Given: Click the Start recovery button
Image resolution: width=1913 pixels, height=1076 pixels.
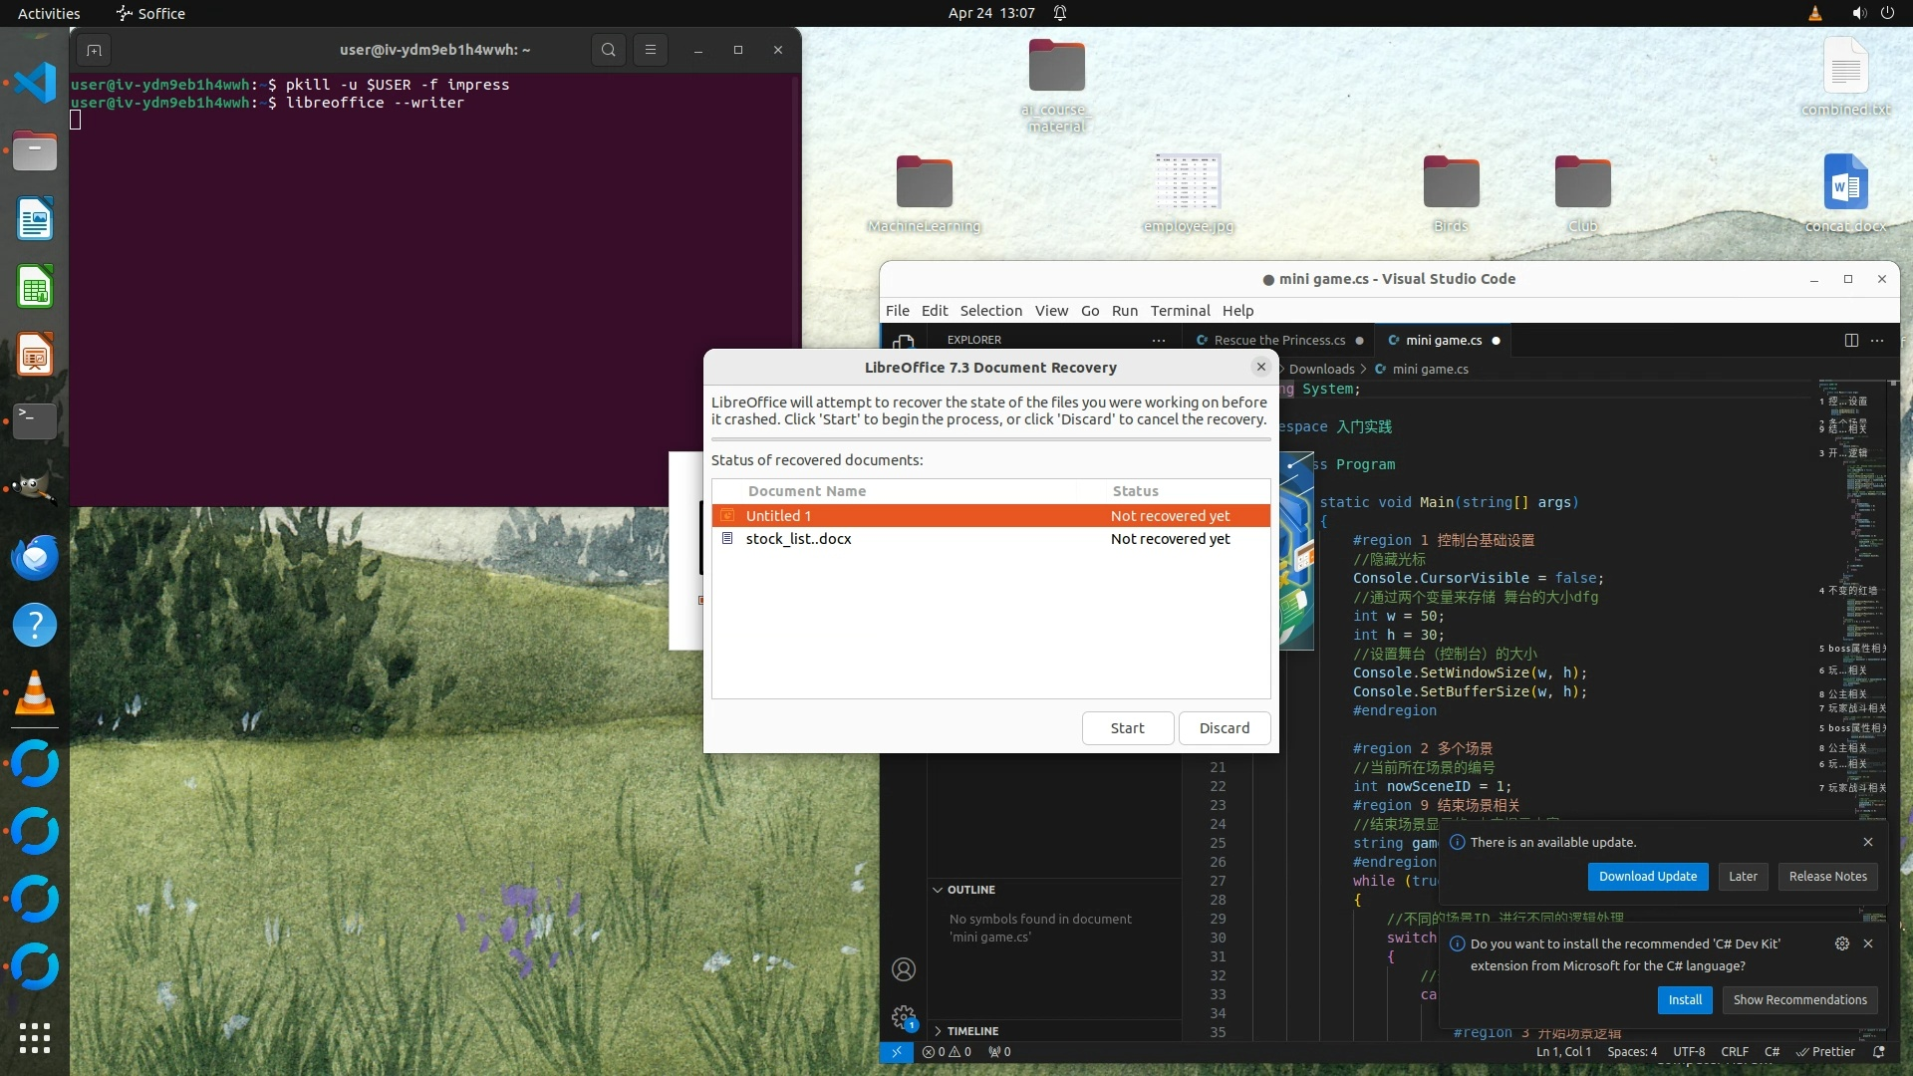Looking at the screenshot, I should click(1127, 728).
